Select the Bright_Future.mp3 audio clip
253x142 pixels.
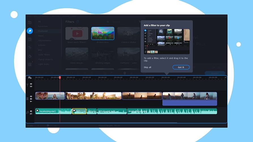172,111
